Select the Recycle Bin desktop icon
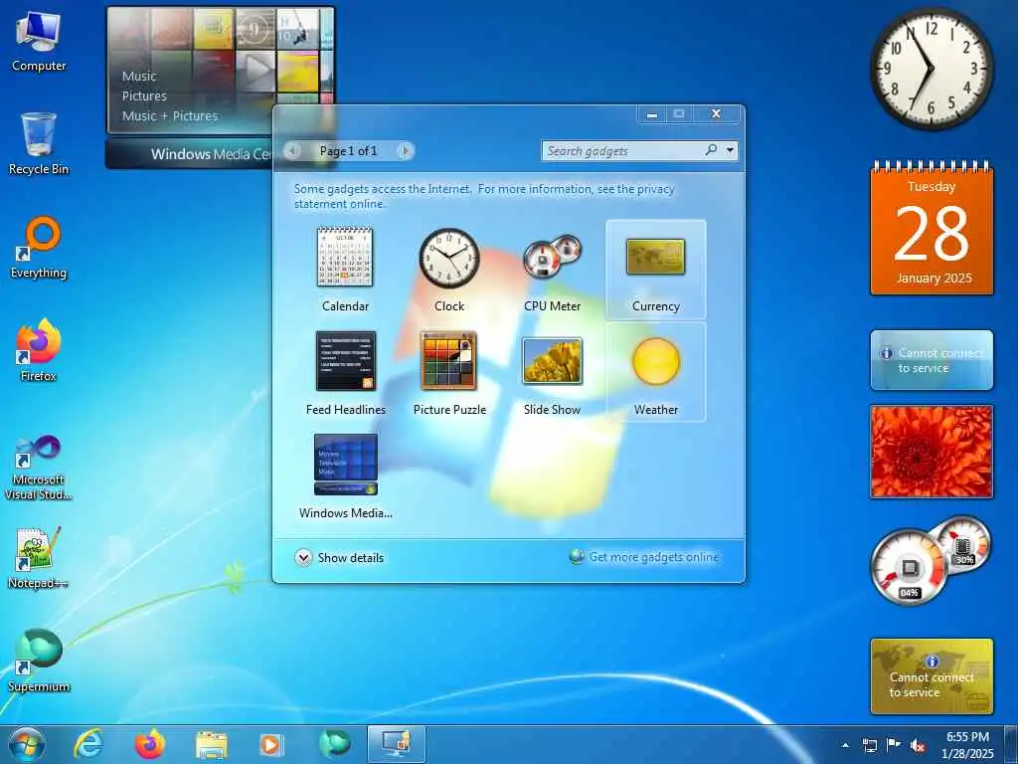This screenshot has height=764, width=1018. click(39, 143)
